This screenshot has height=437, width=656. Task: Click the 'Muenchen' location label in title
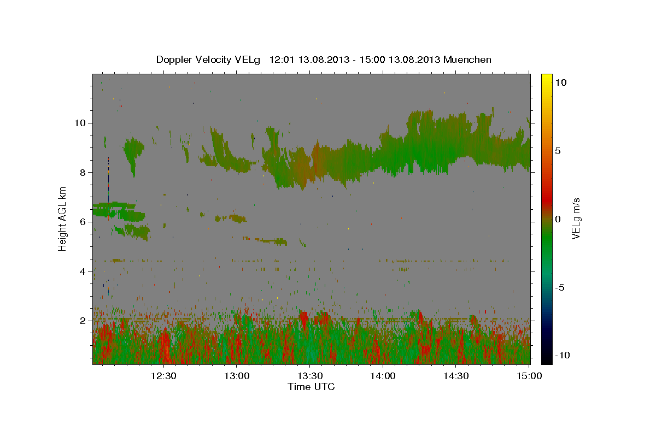coord(468,60)
